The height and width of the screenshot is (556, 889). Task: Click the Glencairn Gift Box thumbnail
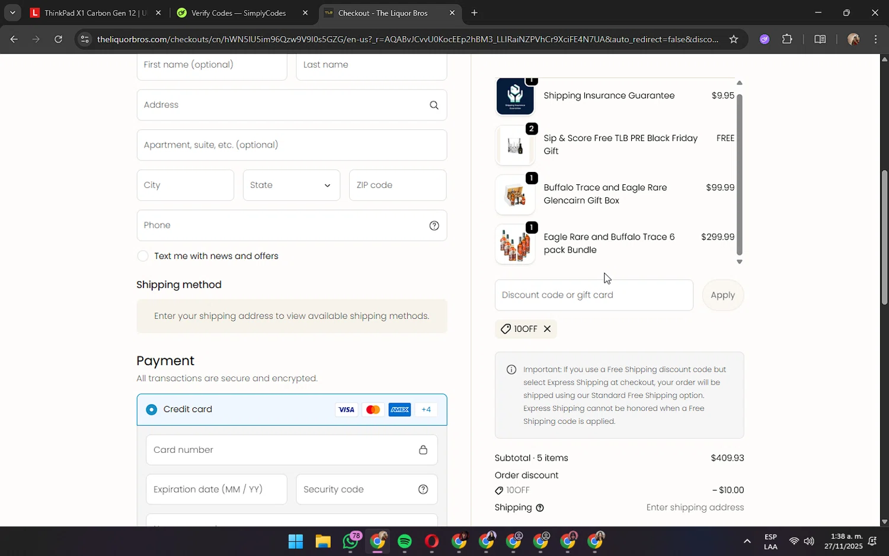pos(515,194)
